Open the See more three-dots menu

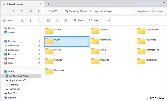[x=108, y=21]
